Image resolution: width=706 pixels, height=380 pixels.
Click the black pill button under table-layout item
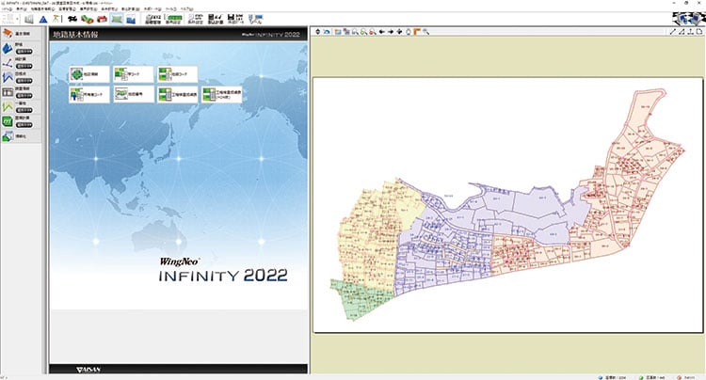(24, 96)
